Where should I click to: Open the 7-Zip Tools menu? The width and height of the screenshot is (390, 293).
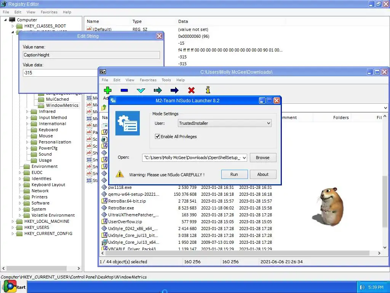(x=166, y=80)
